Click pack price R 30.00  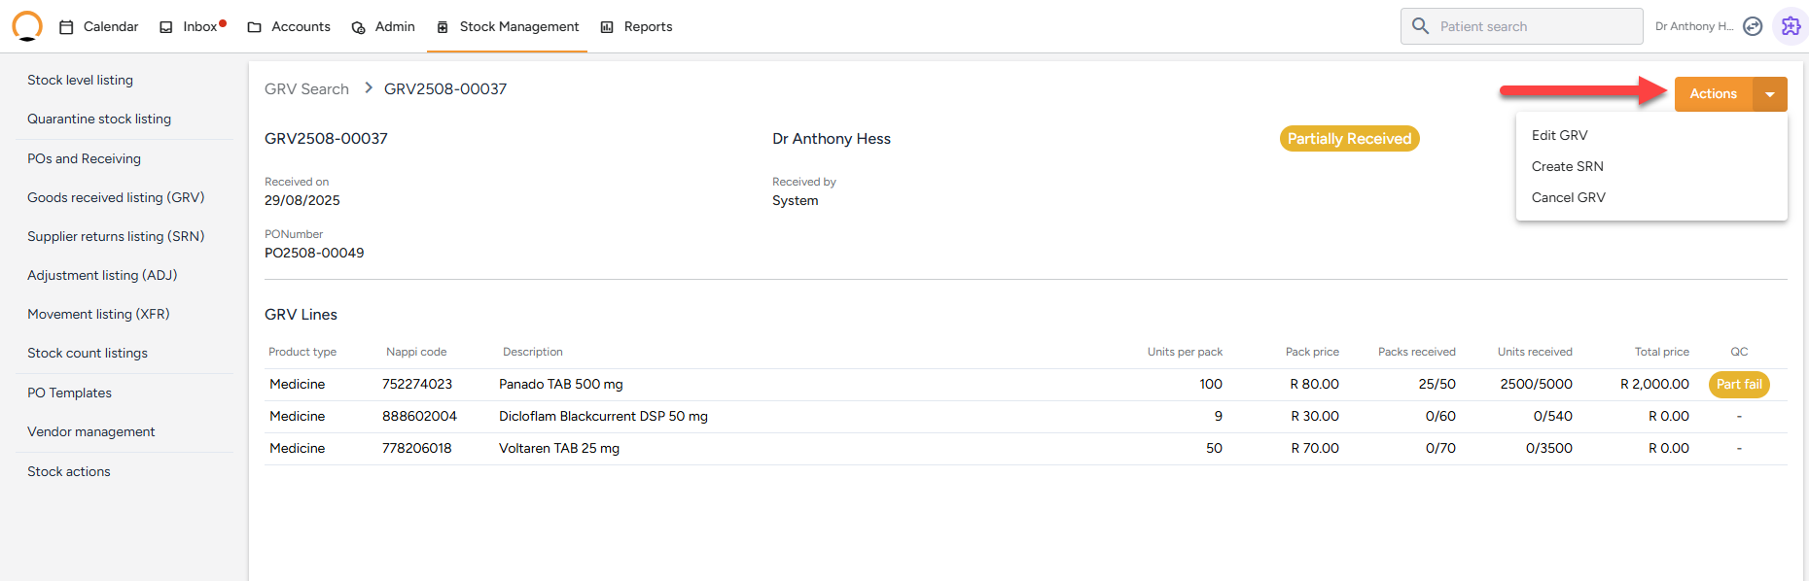[1315, 416]
